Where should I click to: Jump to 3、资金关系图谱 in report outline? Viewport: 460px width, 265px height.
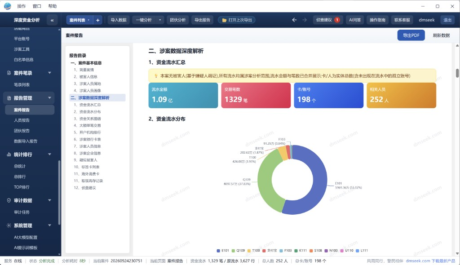click(87, 119)
